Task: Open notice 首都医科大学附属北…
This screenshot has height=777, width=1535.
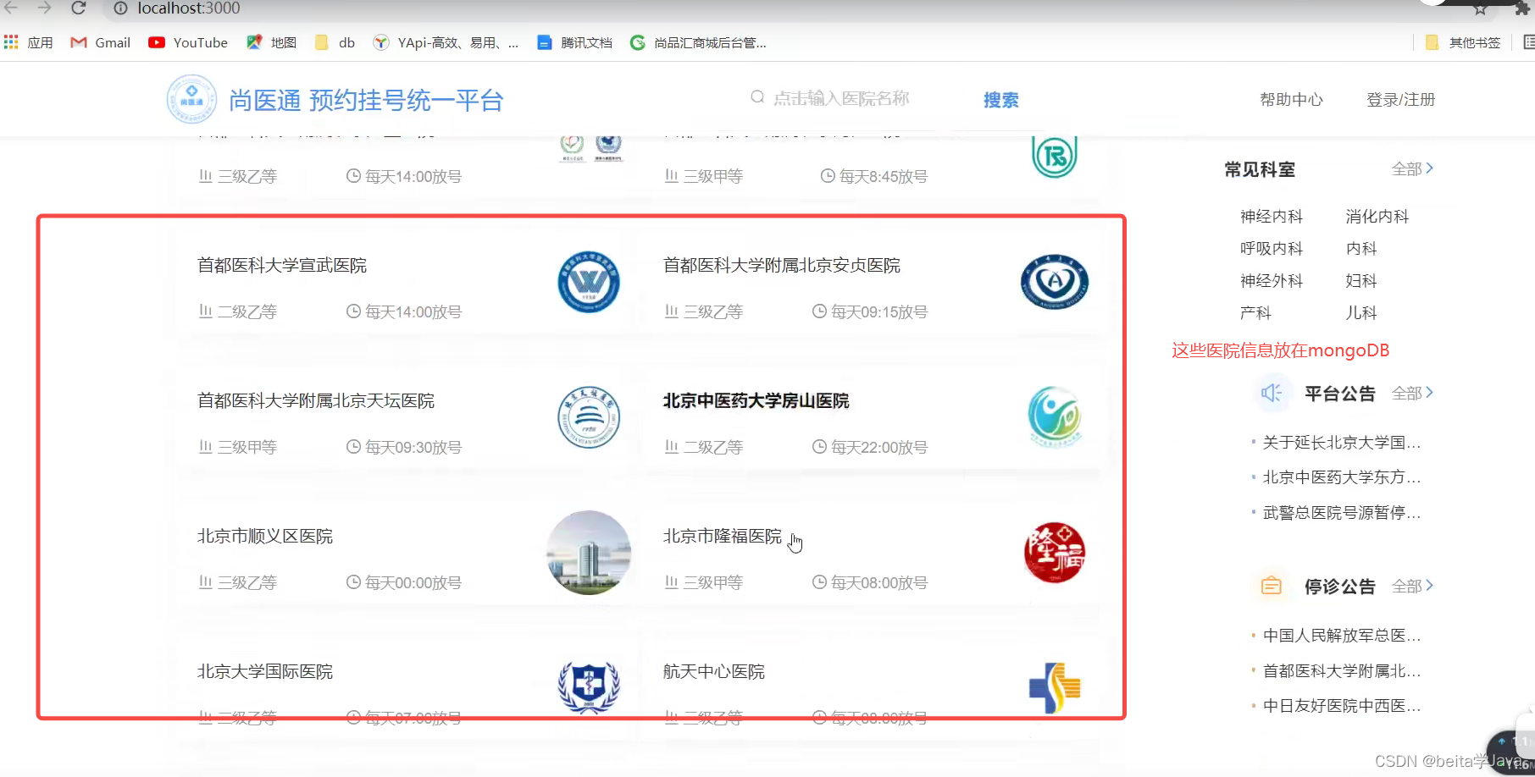Action: [1342, 671]
